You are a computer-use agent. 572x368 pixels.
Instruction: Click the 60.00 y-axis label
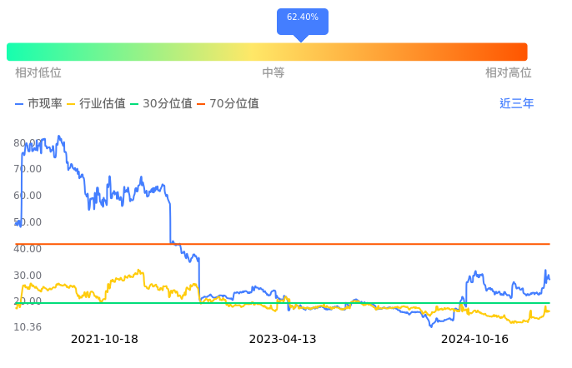(x=28, y=196)
